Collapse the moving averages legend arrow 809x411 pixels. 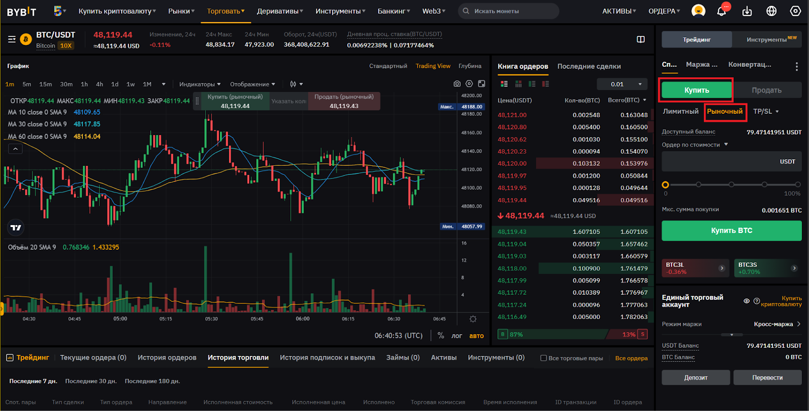pyautogui.click(x=15, y=149)
